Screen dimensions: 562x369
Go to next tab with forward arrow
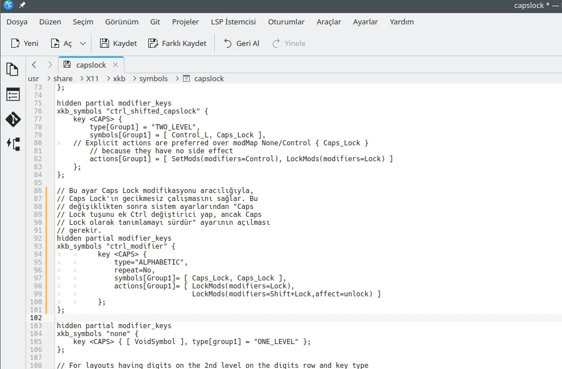pyautogui.click(x=50, y=65)
